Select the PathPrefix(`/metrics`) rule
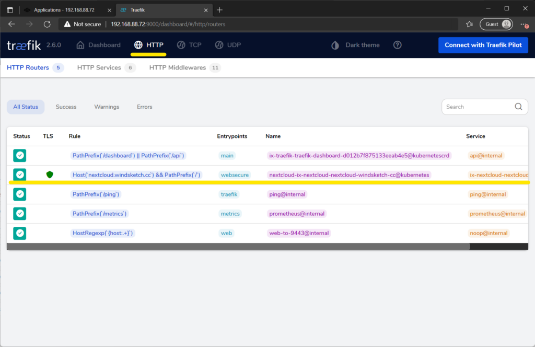The width and height of the screenshot is (535, 347). pos(99,214)
